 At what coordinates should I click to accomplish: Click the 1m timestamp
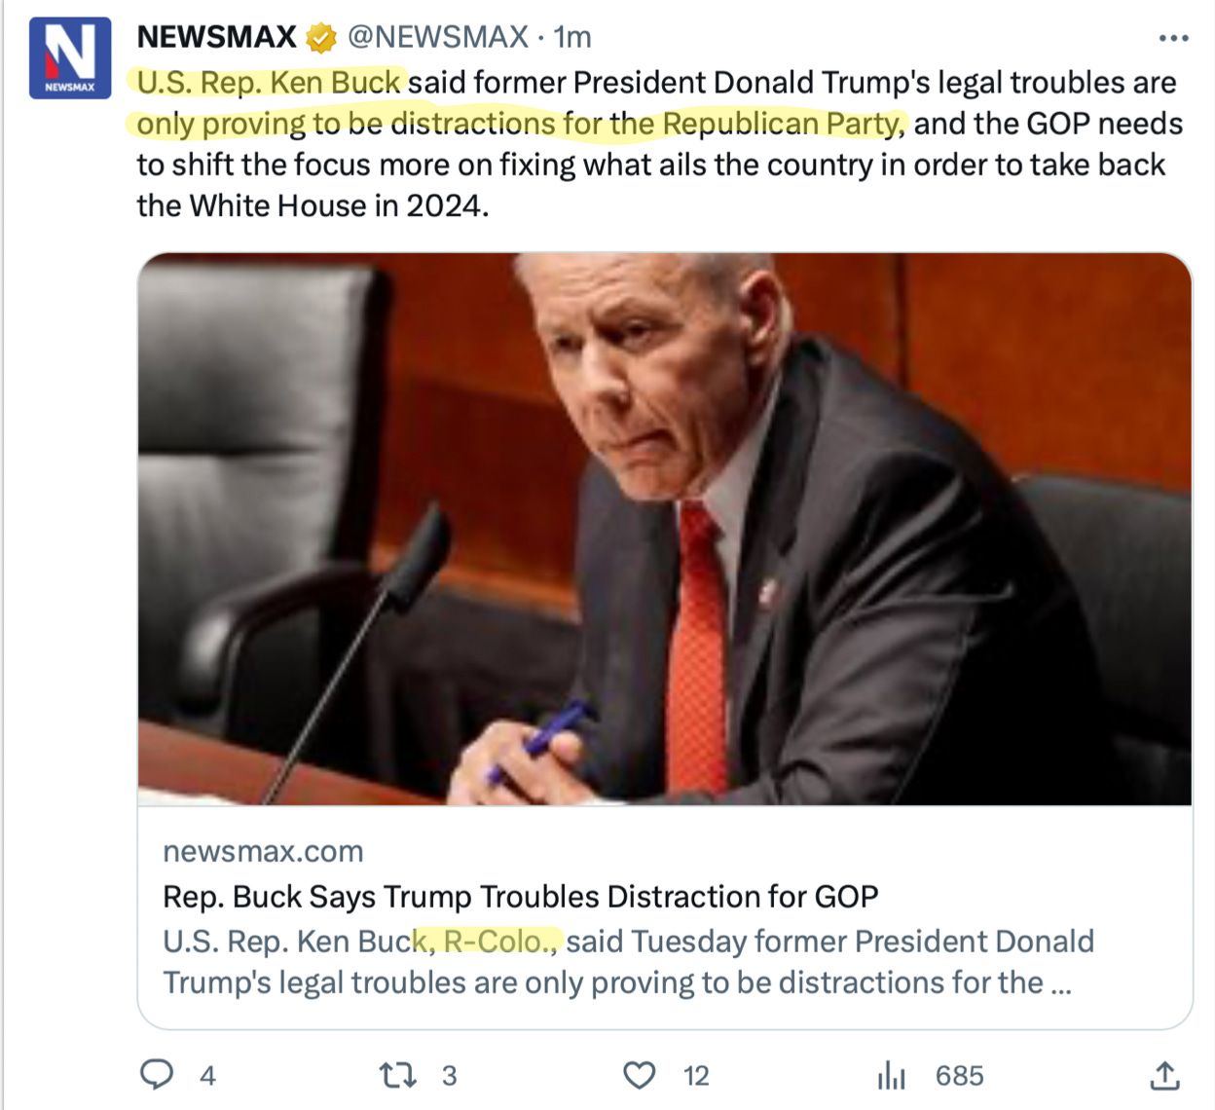tap(572, 37)
